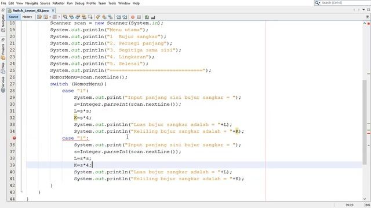Open the Run menu

point(70,3)
